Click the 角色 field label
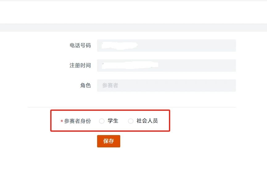Image resolution: width=267 pixels, height=176 pixels. [85, 85]
